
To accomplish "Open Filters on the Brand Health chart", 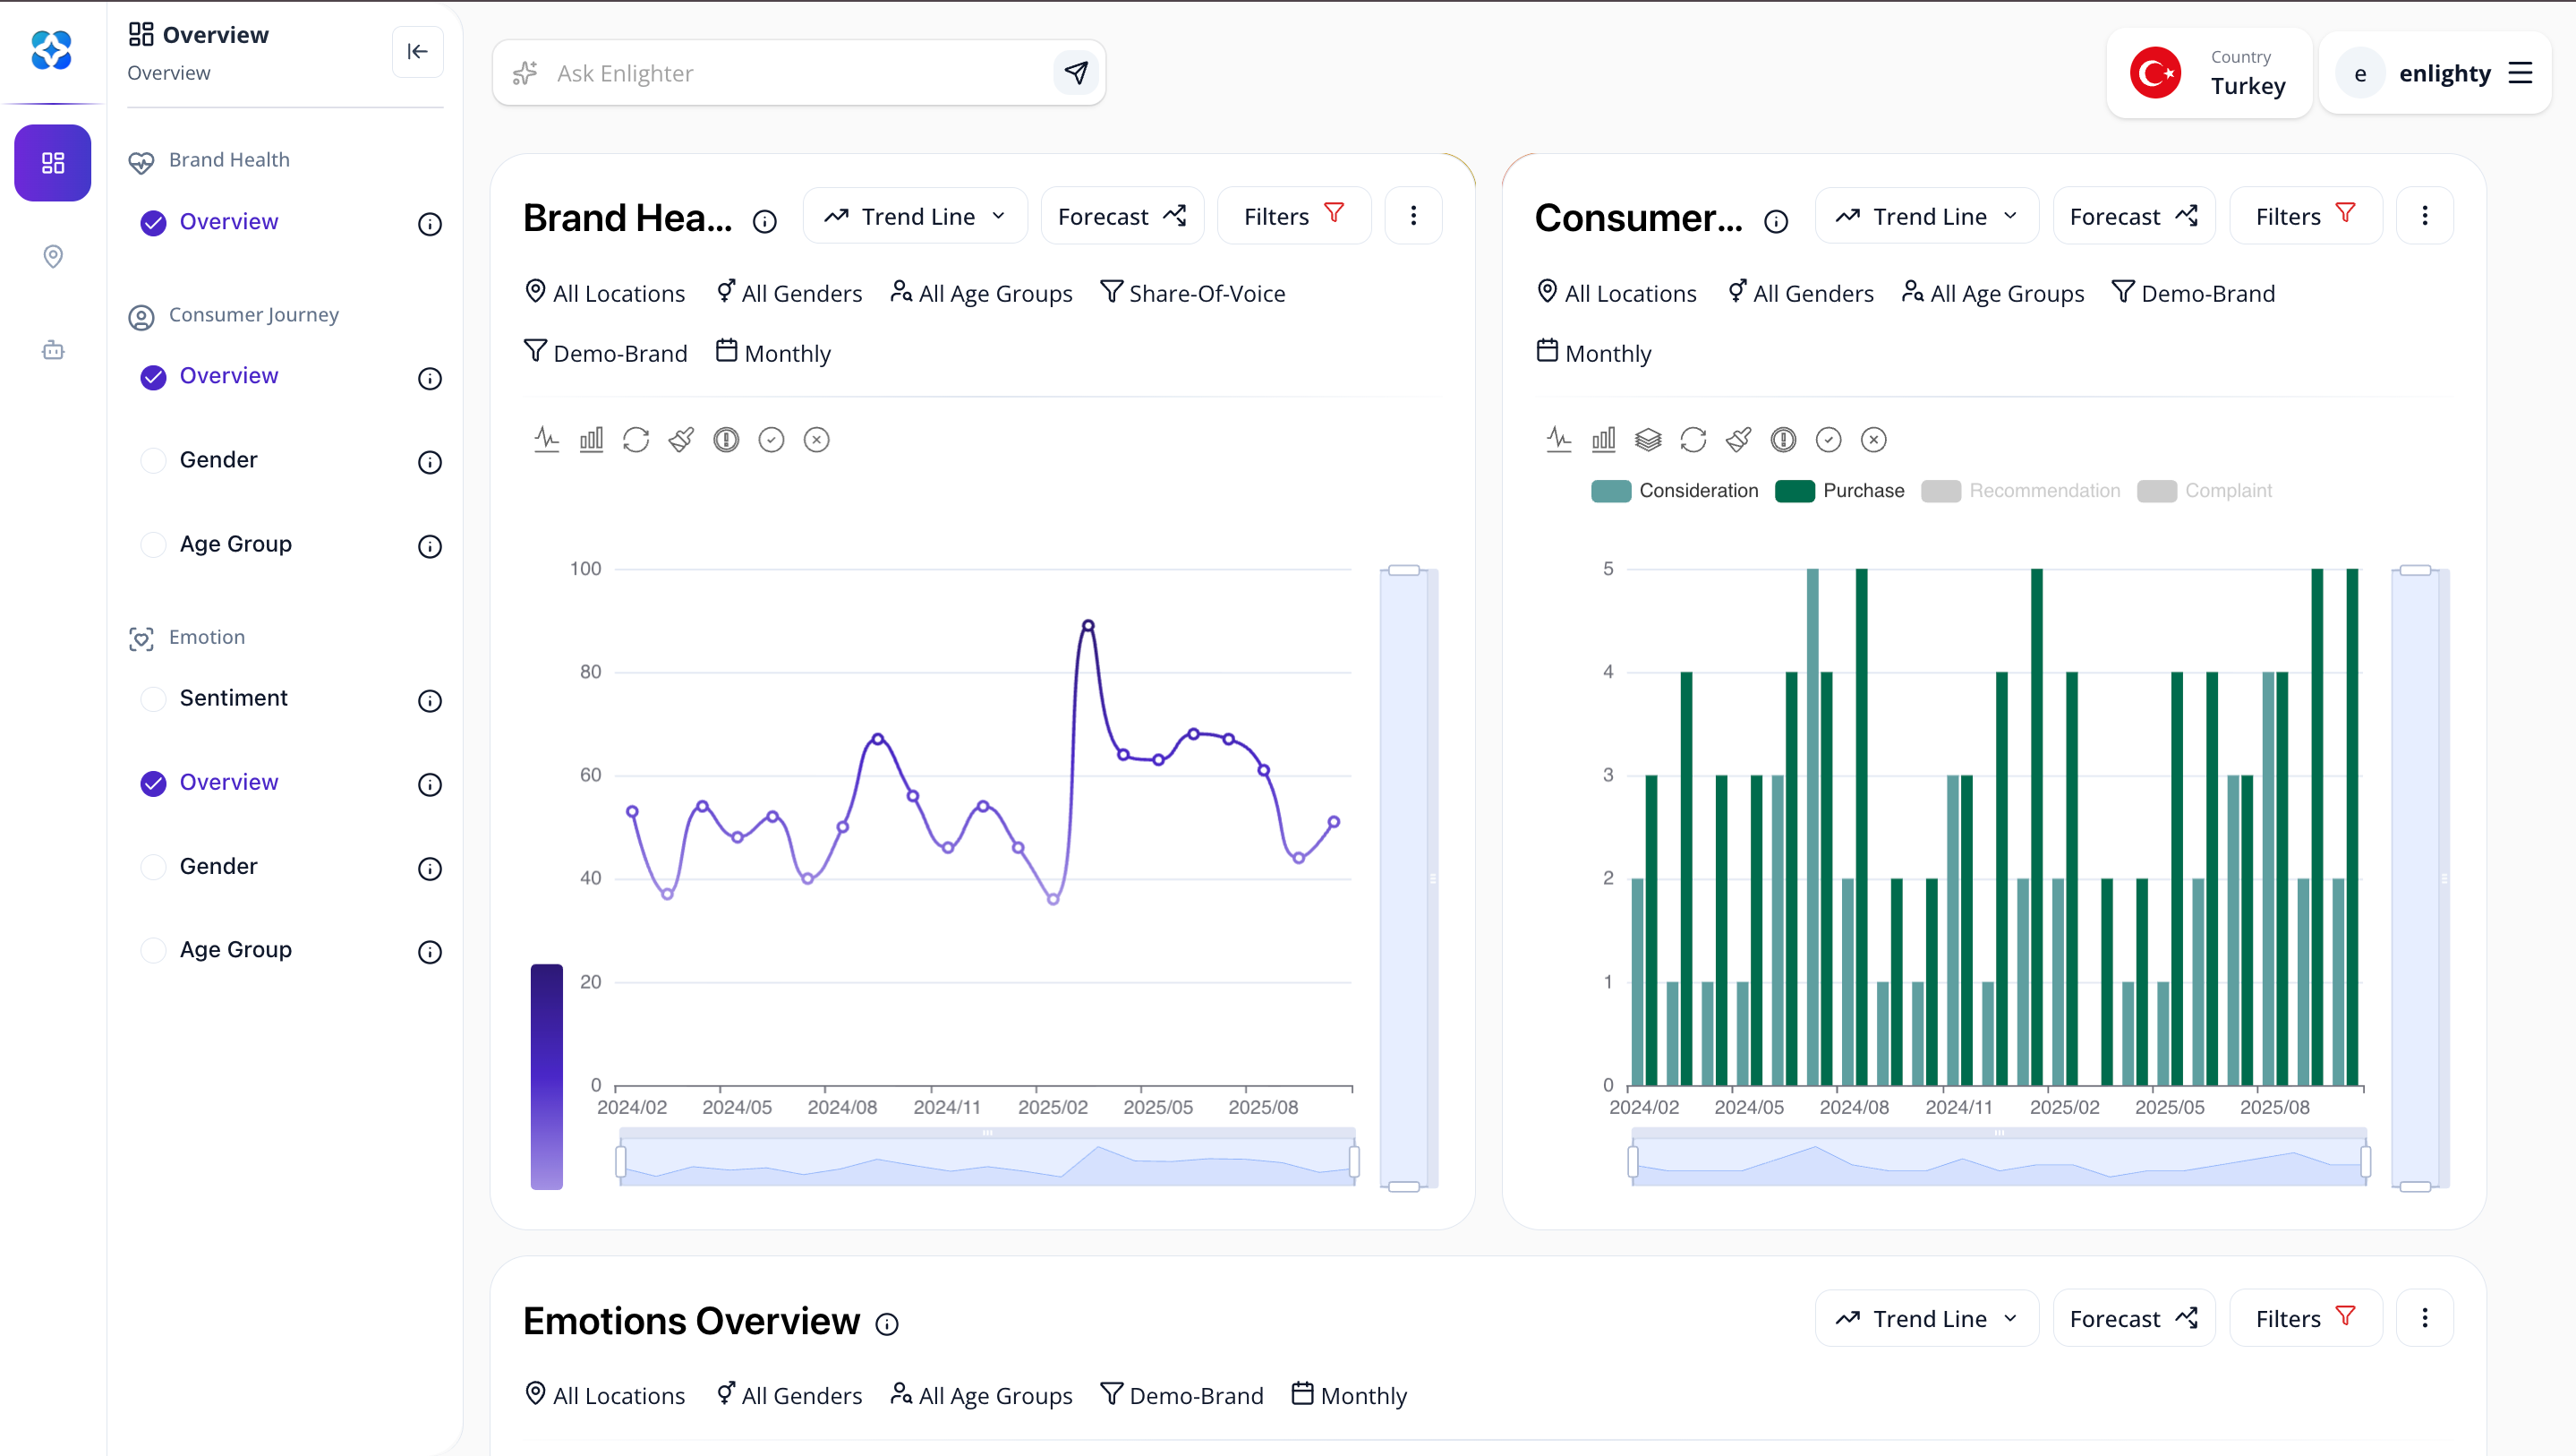I will tap(1293, 215).
